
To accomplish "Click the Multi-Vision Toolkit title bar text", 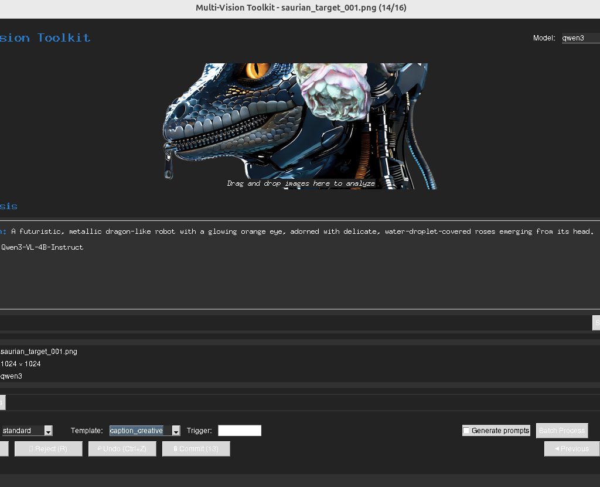I will pyautogui.click(x=300, y=8).
